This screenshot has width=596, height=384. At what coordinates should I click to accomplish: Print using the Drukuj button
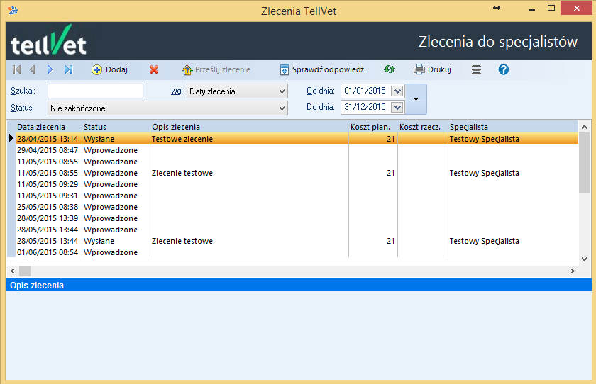[x=432, y=70]
